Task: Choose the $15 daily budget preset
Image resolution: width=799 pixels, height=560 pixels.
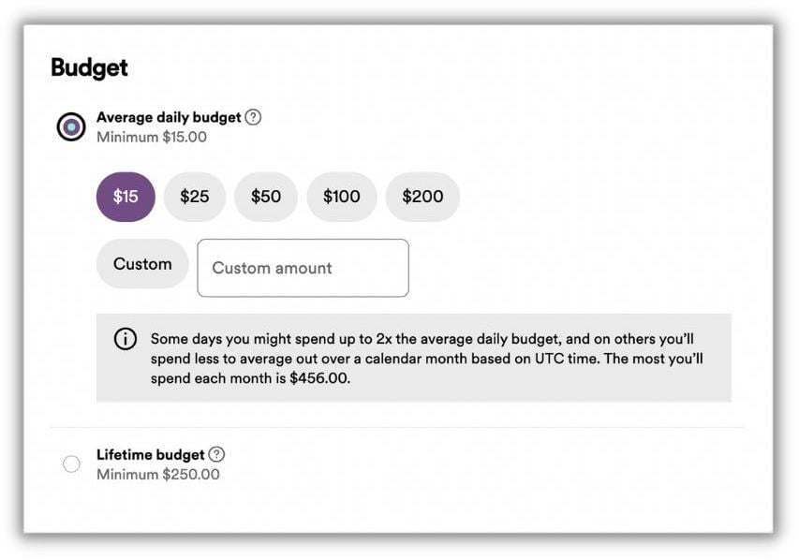Action: 126,197
